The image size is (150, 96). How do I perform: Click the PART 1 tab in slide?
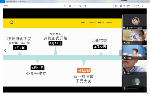83,23
